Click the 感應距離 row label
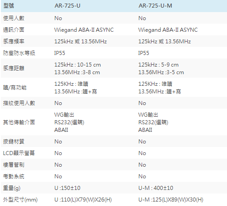 14,68
